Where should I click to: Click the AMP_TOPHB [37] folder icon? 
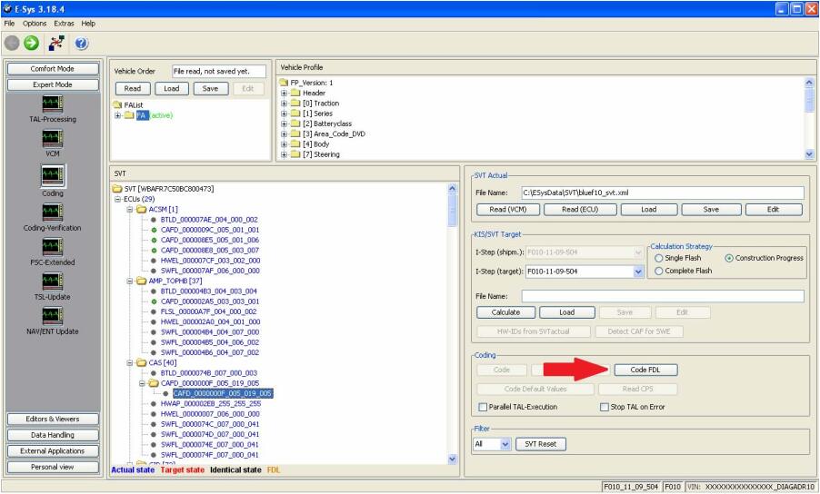[141, 281]
